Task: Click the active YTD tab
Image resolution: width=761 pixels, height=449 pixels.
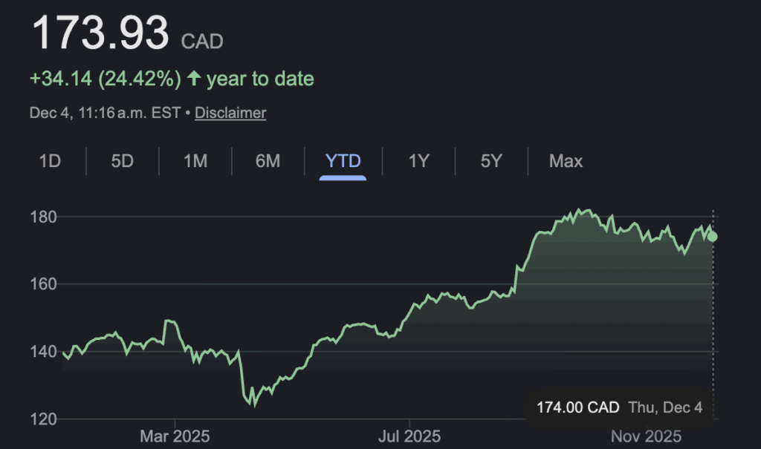Action: (x=343, y=160)
